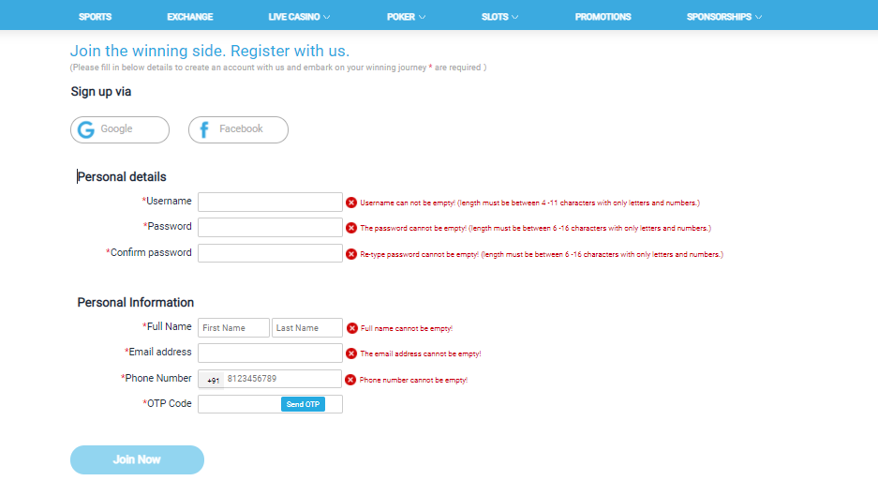Select the +91 country code prefix
878x481 pixels.
pyautogui.click(x=213, y=380)
